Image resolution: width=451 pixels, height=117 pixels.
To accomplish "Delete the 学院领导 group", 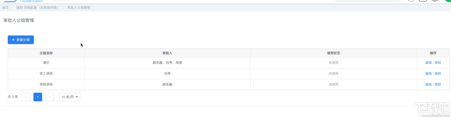I will pos(438,84).
